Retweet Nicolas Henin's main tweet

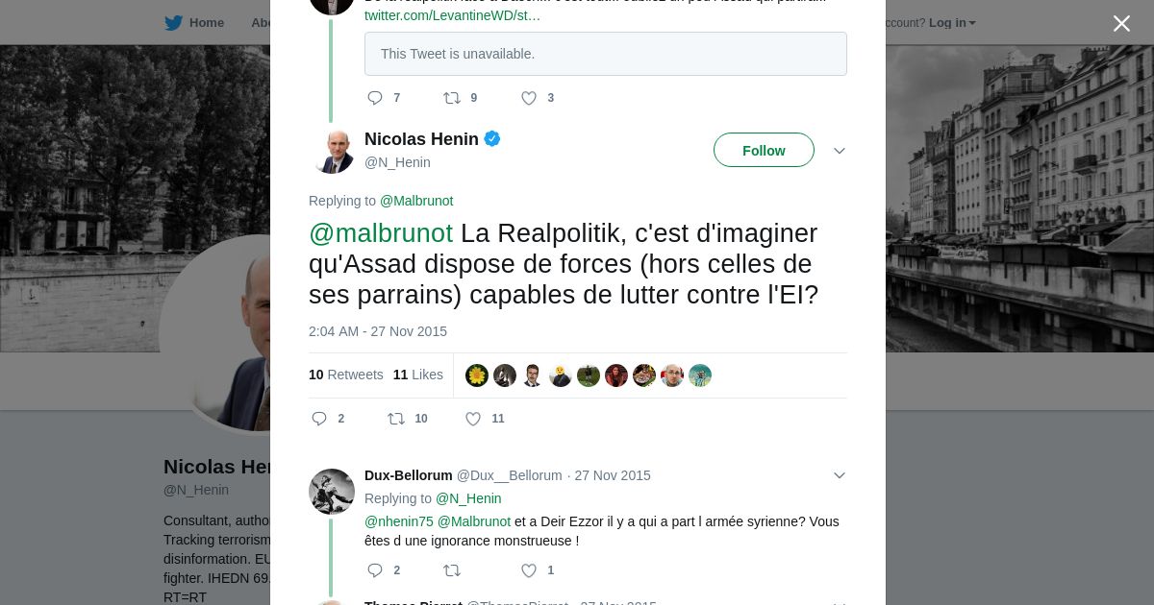[396, 419]
